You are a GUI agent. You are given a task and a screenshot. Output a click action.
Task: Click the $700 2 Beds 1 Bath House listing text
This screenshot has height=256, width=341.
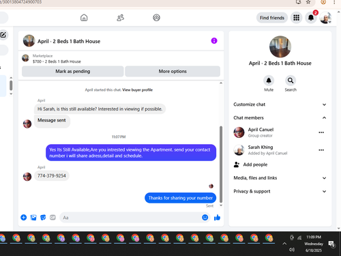pyautogui.click(x=57, y=61)
